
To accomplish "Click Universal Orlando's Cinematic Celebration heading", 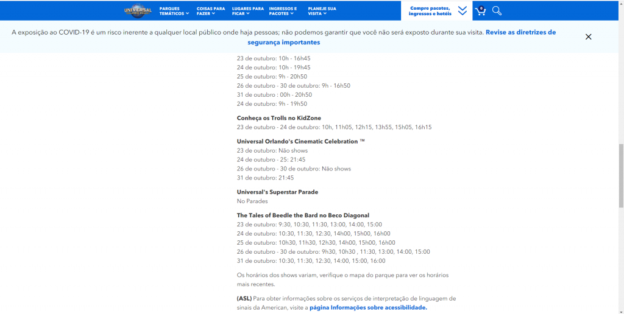I will coord(300,141).
